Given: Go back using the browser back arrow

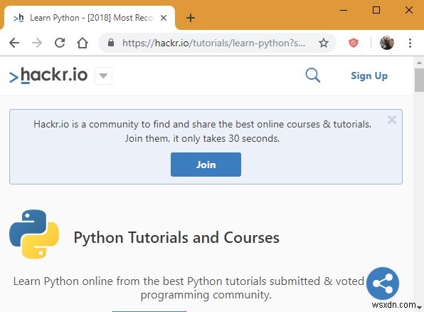Looking at the screenshot, I should coord(14,43).
